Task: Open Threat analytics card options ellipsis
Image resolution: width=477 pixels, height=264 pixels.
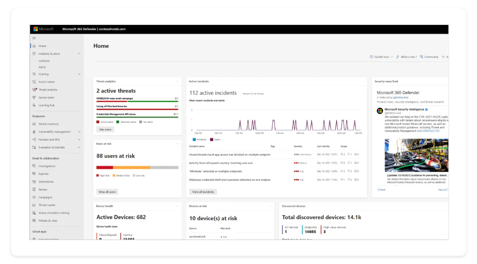Action: pyautogui.click(x=177, y=82)
